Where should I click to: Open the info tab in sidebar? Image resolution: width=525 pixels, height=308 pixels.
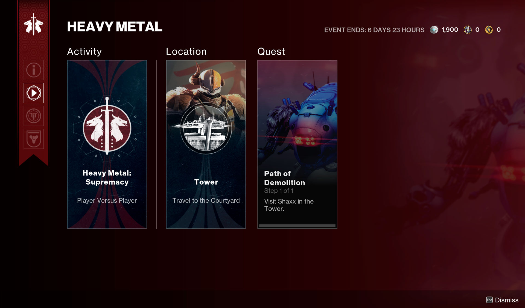(34, 70)
